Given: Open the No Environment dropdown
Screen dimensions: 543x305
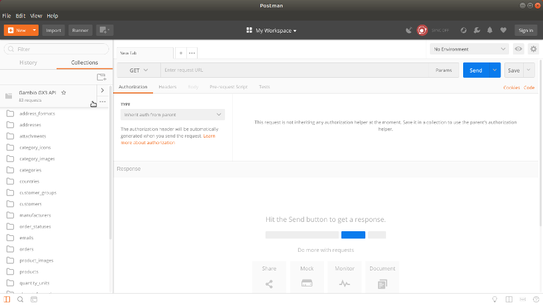Looking at the screenshot, I should click(x=470, y=49).
